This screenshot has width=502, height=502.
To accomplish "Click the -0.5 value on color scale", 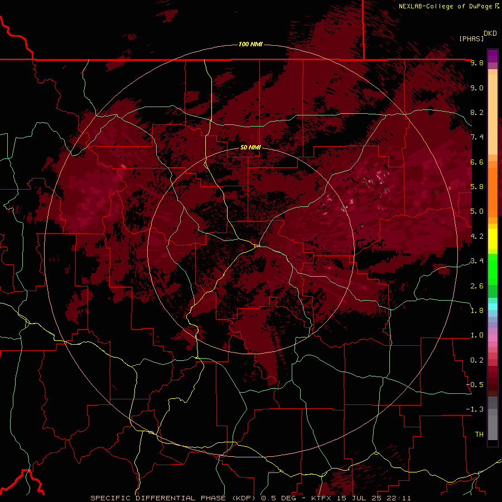I will coord(475,385).
